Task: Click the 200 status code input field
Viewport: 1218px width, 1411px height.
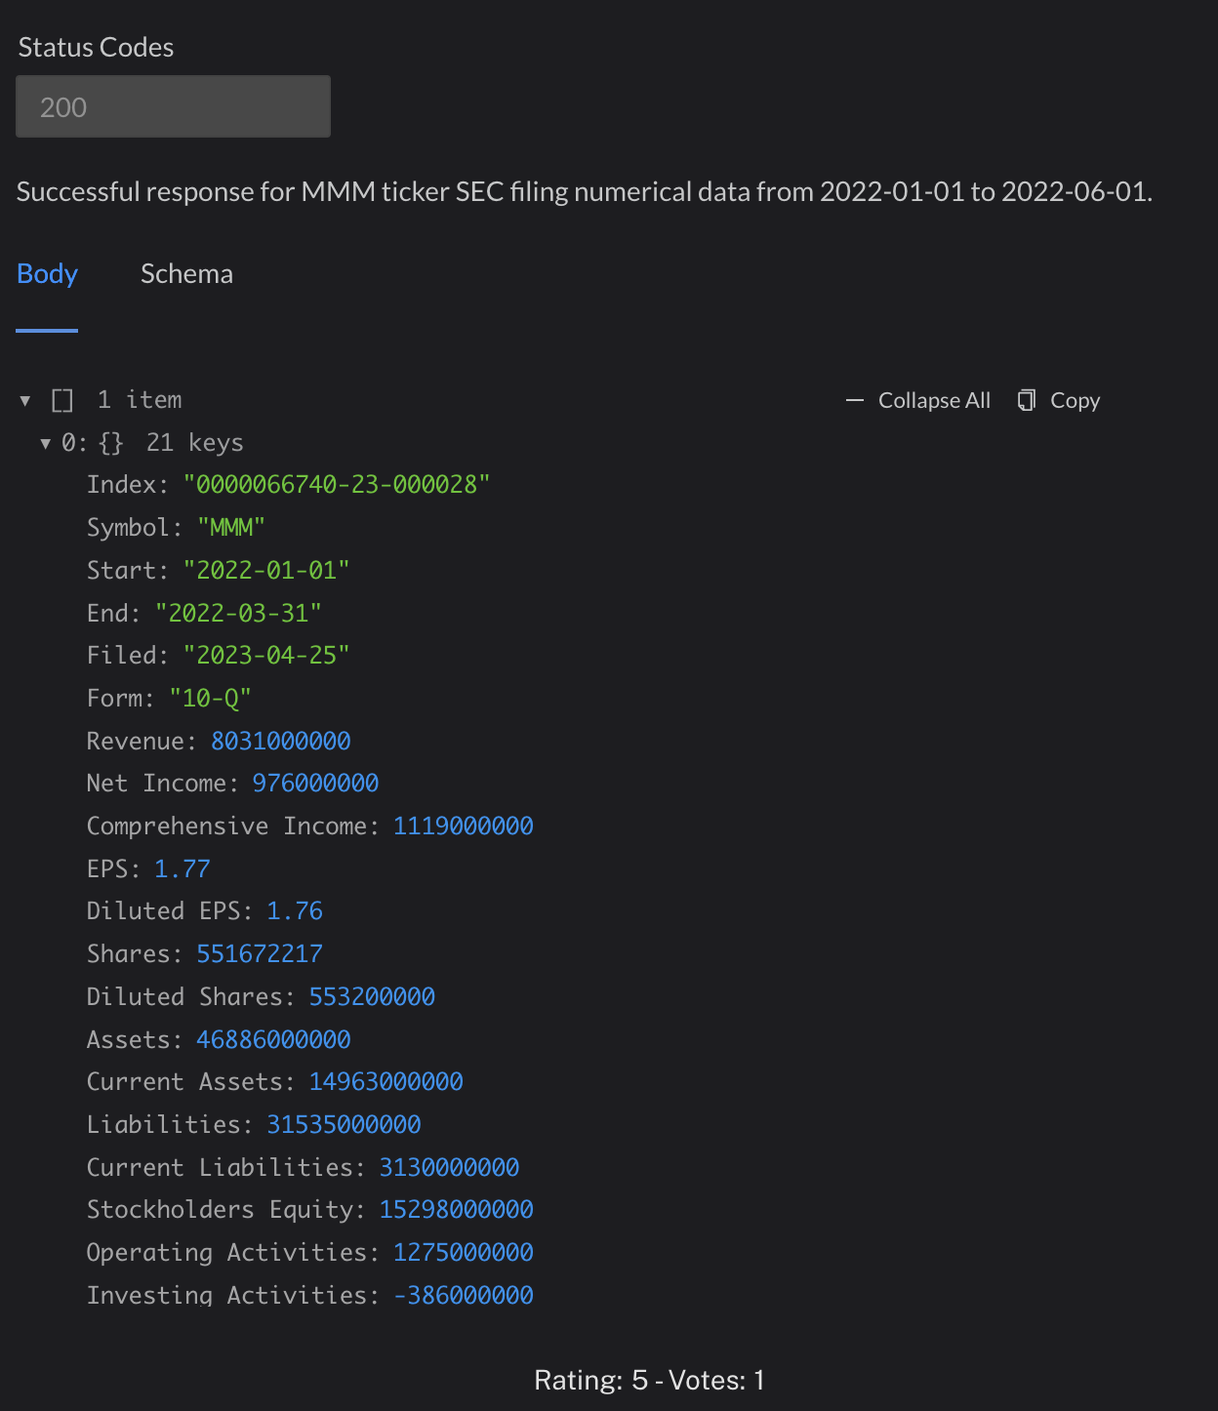Action: [173, 106]
